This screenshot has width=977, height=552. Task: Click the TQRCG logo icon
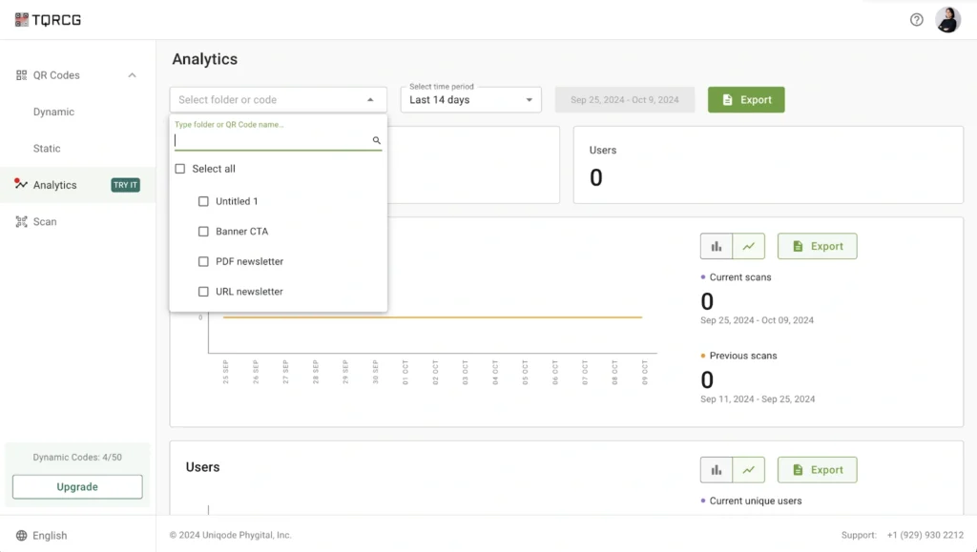[x=21, y=19]
